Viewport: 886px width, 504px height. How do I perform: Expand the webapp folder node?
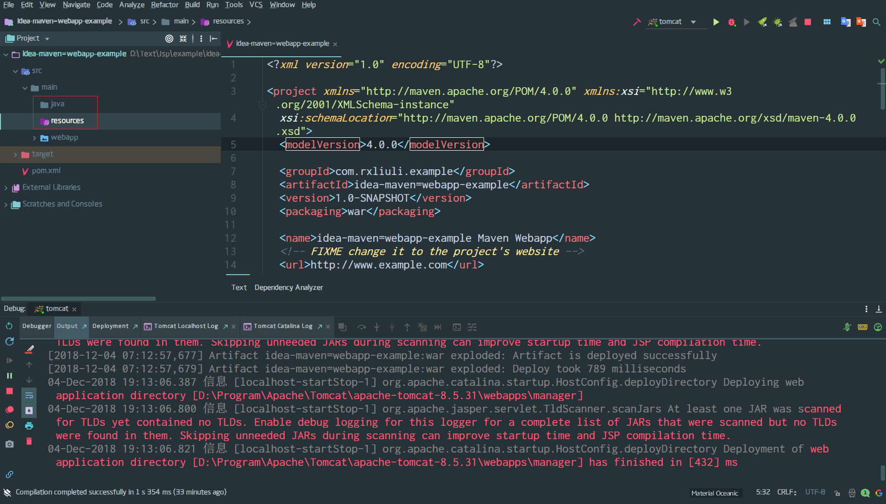[34, 138]
